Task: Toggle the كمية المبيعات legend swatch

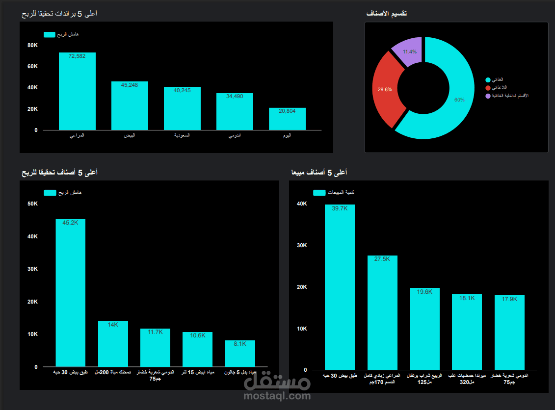Action: coord(319,193)
